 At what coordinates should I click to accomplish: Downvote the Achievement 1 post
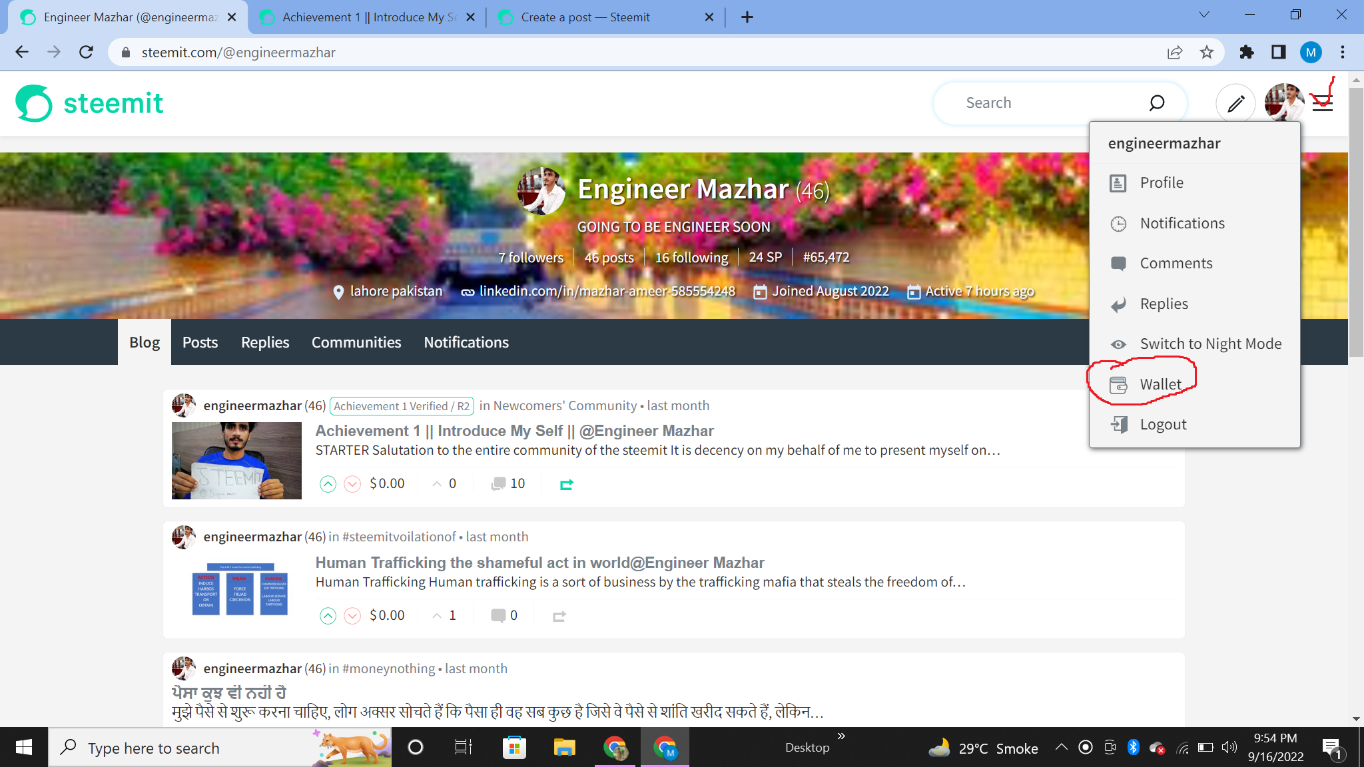point(352,484)
